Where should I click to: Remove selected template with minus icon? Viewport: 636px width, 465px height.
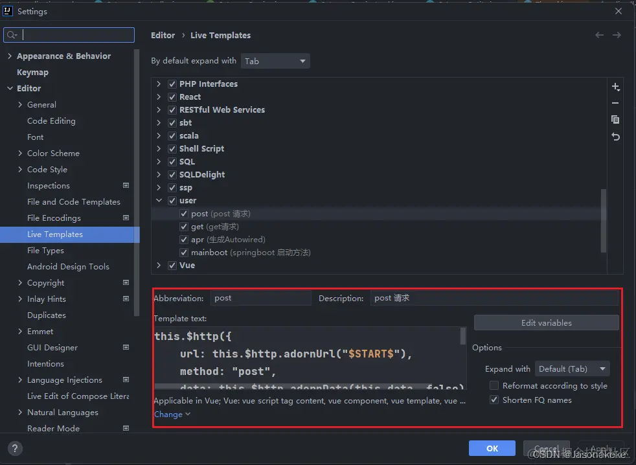click(615, 103)
